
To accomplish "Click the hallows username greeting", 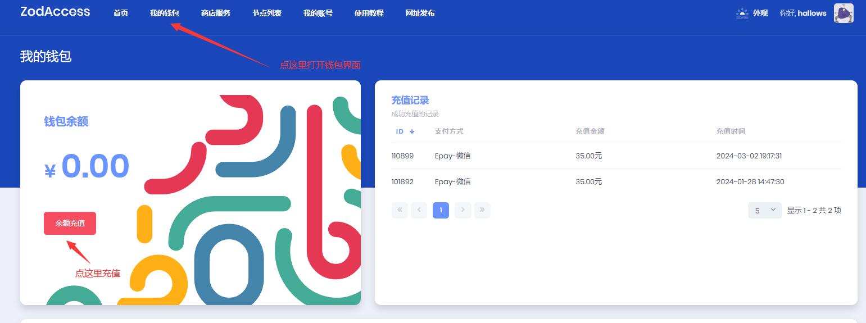I will [802, 13].
